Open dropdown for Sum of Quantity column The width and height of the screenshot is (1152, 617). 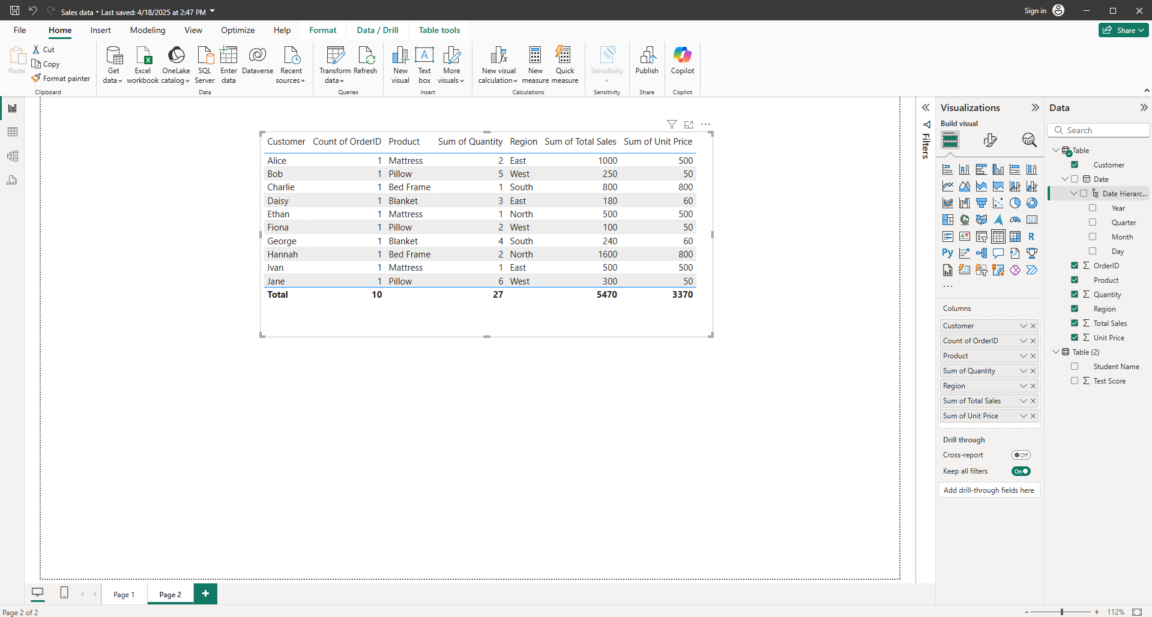coord(1024,371)
